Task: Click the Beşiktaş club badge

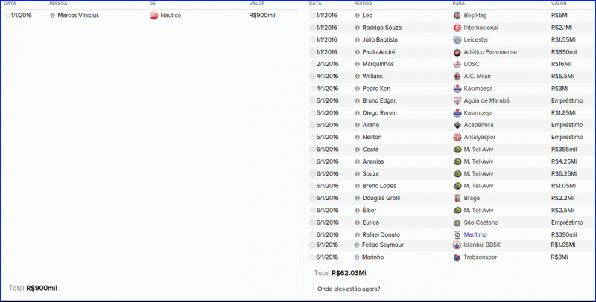Action: tap(457, 15)
